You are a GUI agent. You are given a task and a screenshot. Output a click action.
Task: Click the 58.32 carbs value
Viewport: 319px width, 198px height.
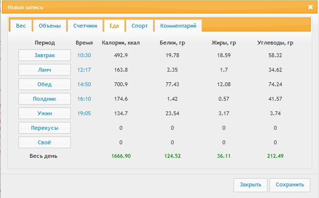275,55
